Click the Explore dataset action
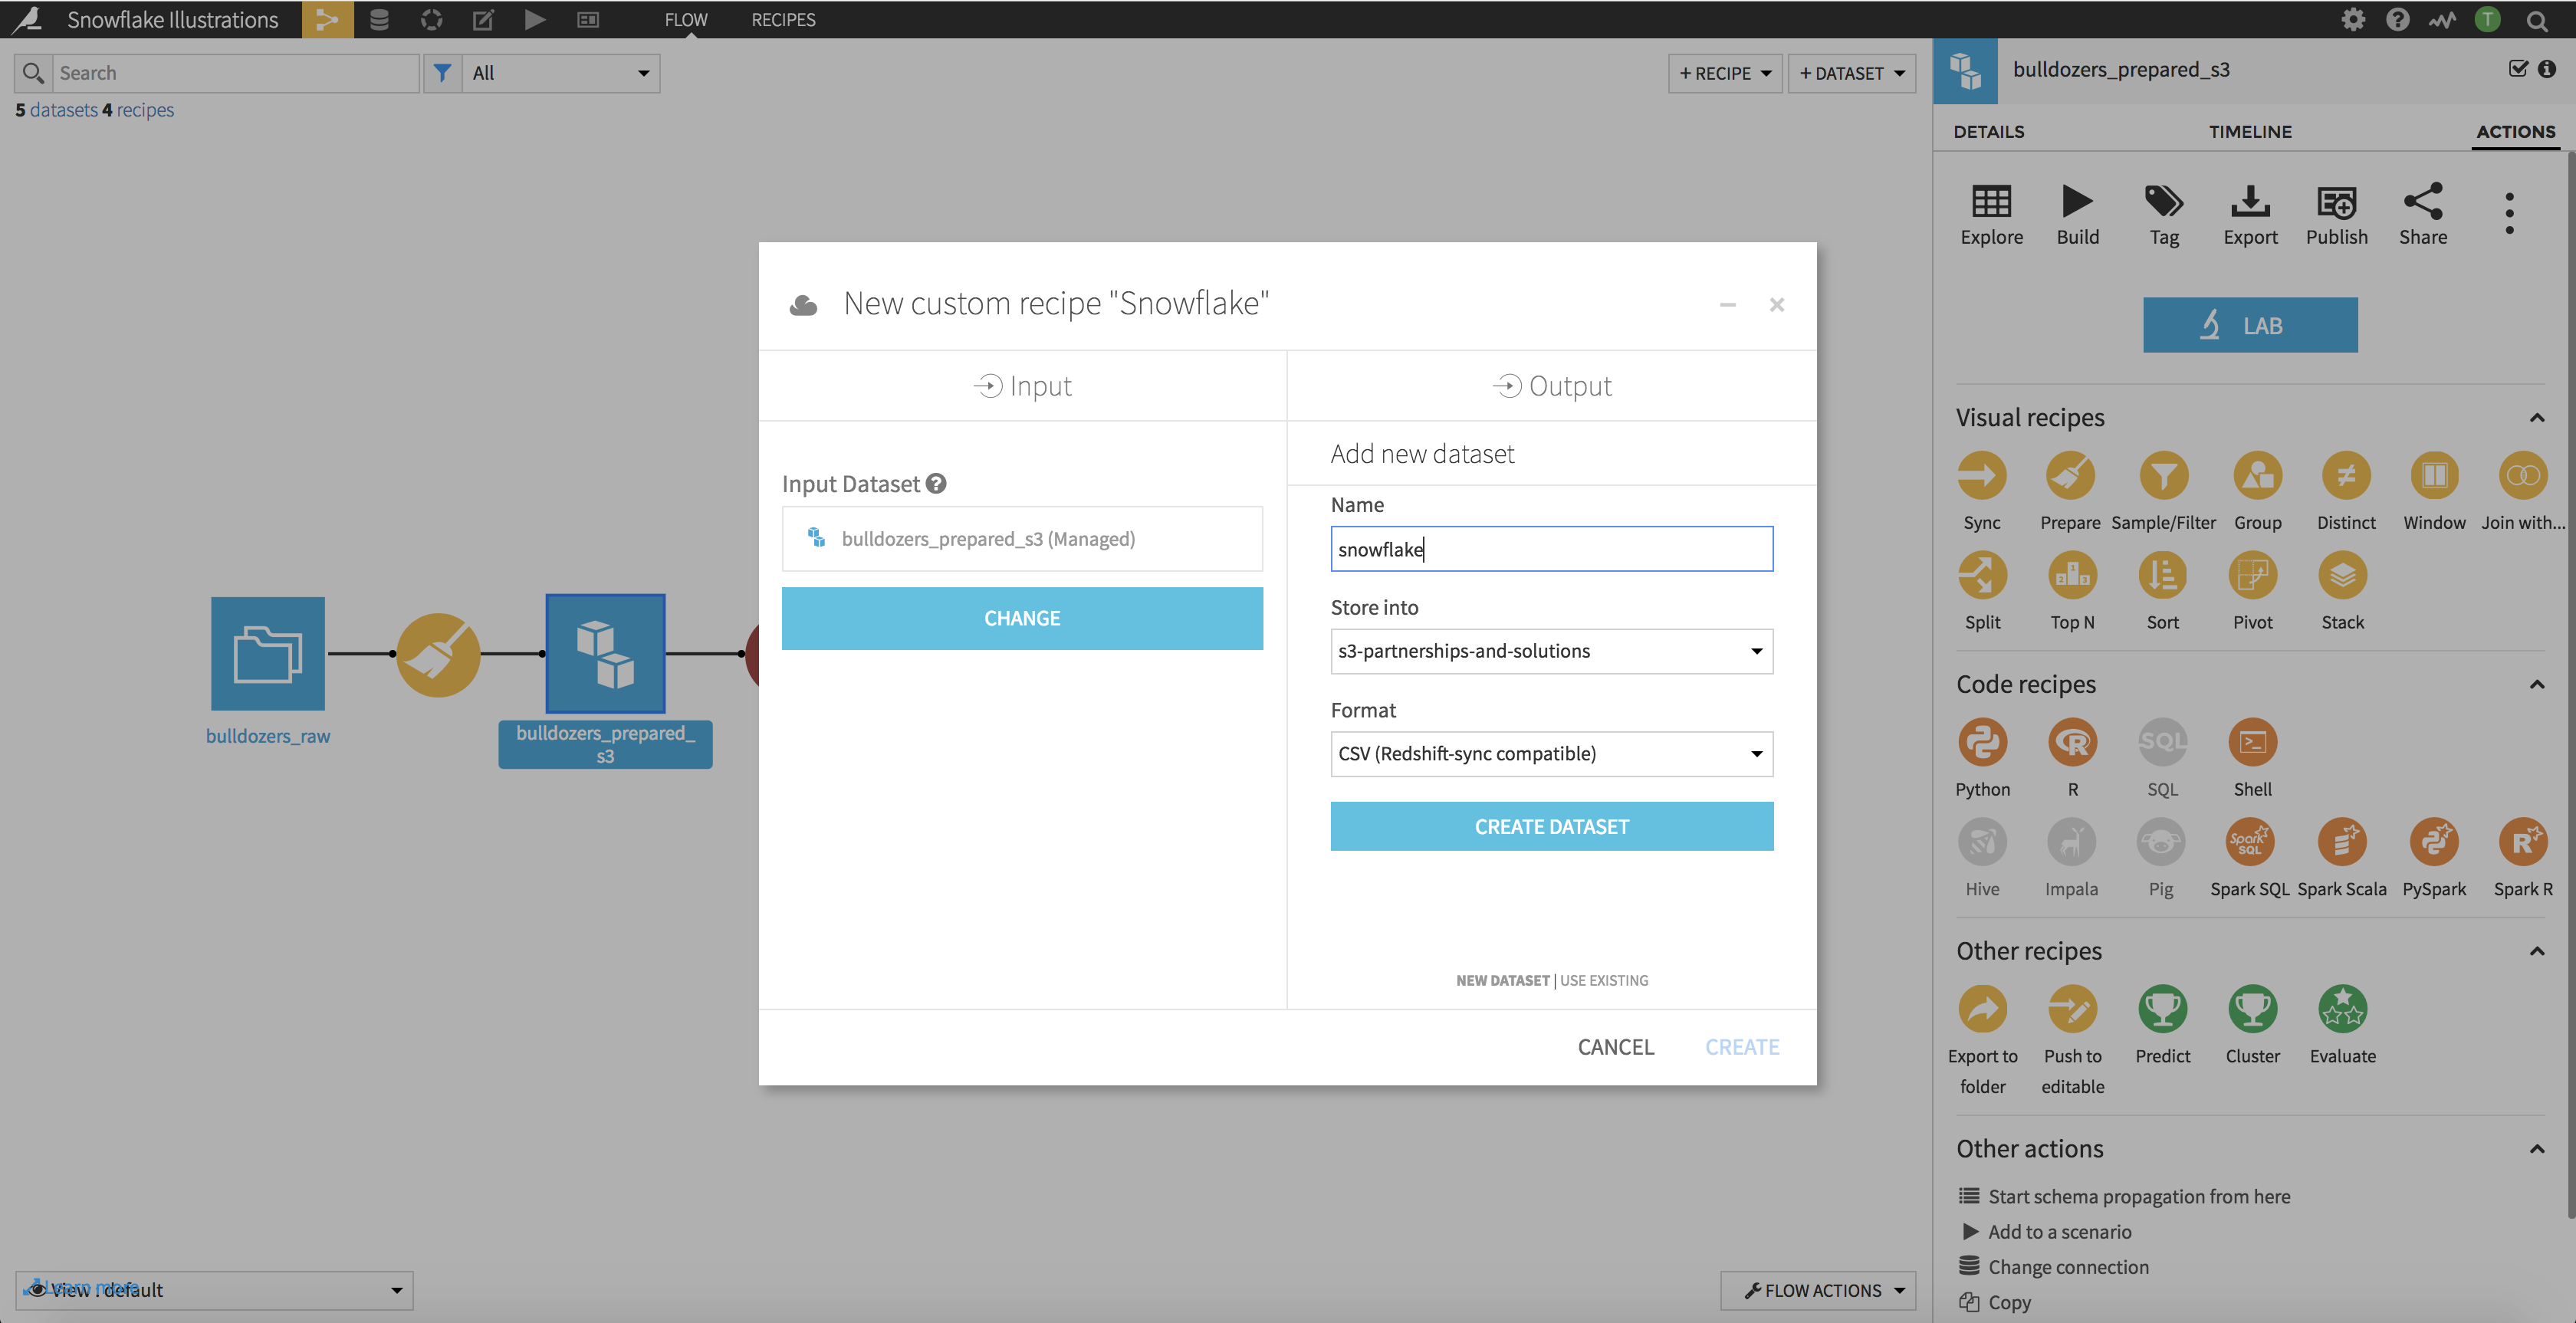2576x1323 pixels. 1991,214
